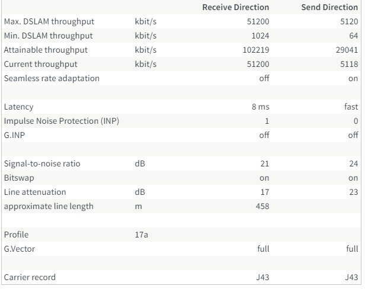Click the Signal-to-noise ratio receive value 21
The height and width of the screenshot is (289, 365).
tap(265, 164)
